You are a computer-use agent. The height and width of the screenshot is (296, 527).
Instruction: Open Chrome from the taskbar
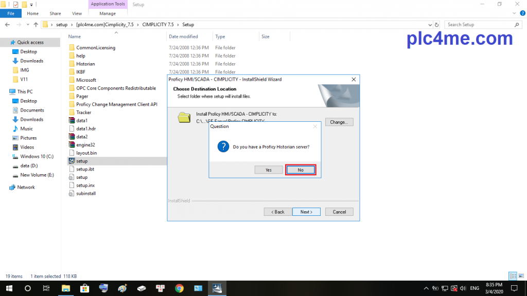click(179, 288)
